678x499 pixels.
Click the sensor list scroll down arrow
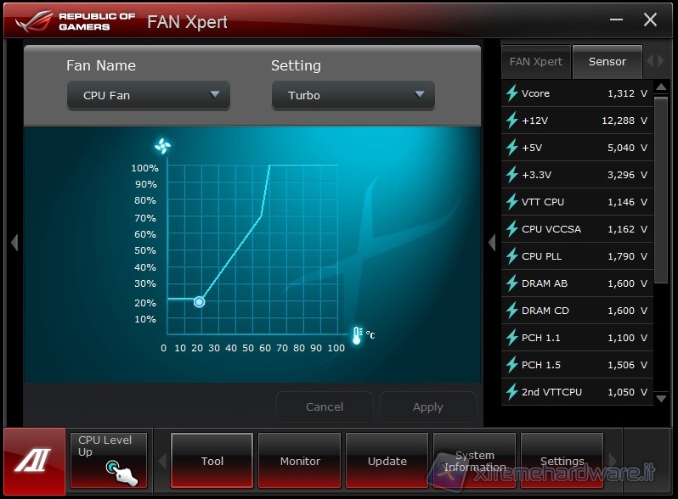pos(662,396)
